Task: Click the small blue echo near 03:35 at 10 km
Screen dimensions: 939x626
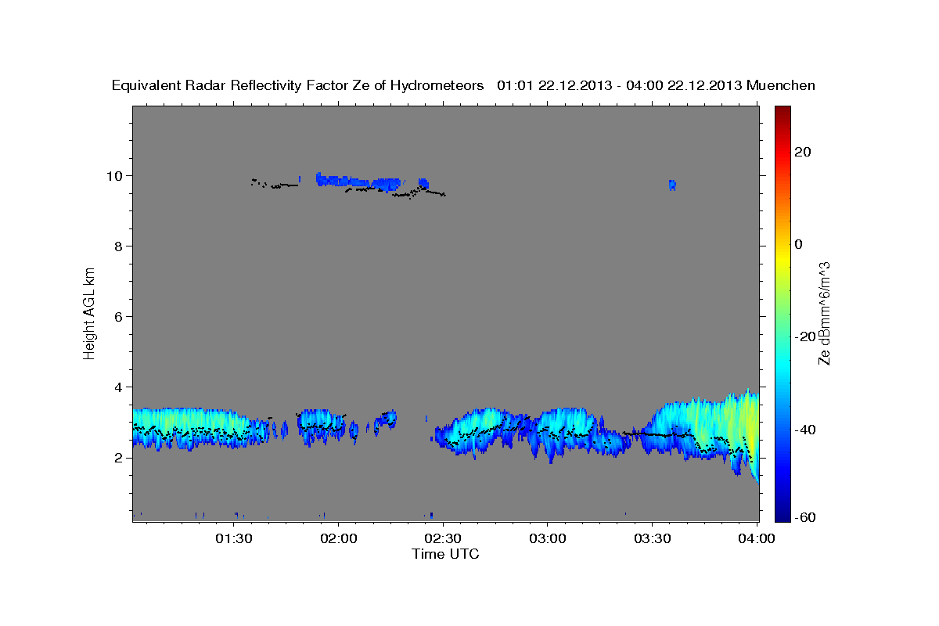Action: click(x=672, y=185)
